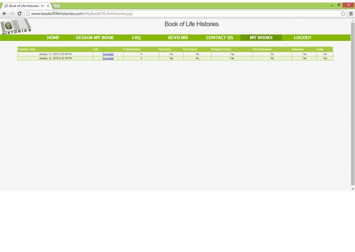
Task: Open the REVIEWS menu item
Action: click(x=178, y=38)
